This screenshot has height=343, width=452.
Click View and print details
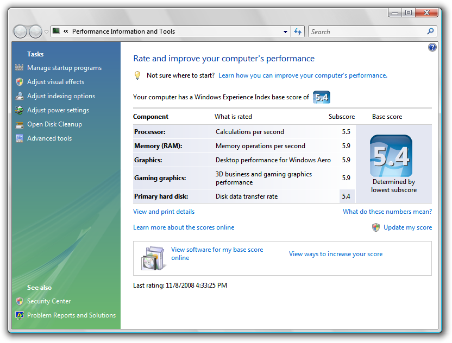point(164,212)
